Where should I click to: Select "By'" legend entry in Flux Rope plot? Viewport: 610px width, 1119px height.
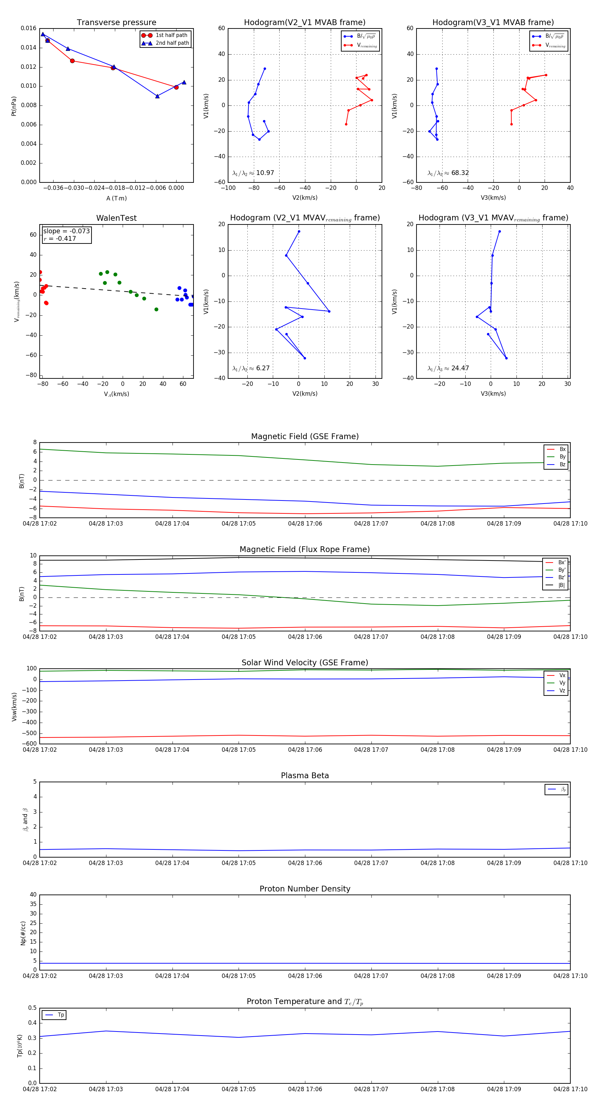555,570
